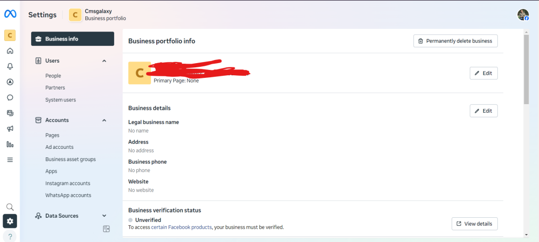The image size is (539, 242).
Task: Collapse the Accounts section chevron
Action: (x=104, y=120)
